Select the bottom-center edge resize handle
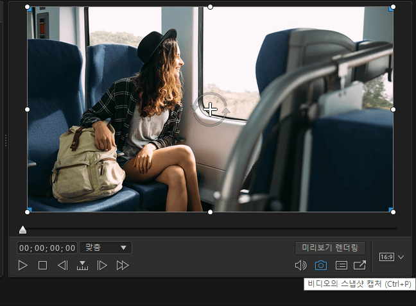This screenshot has height=306, width=416. pos(210,212)
